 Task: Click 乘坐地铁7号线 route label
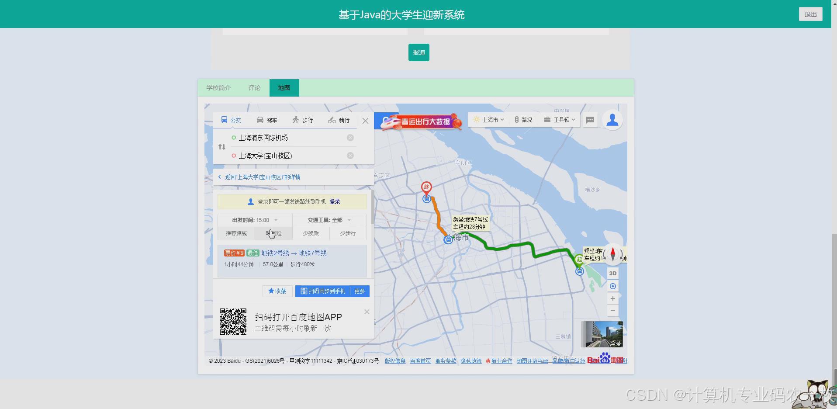(470, 223)
